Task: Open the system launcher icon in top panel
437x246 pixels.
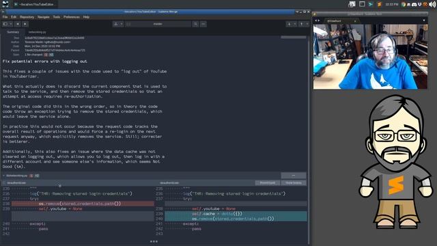Action: 5,4
